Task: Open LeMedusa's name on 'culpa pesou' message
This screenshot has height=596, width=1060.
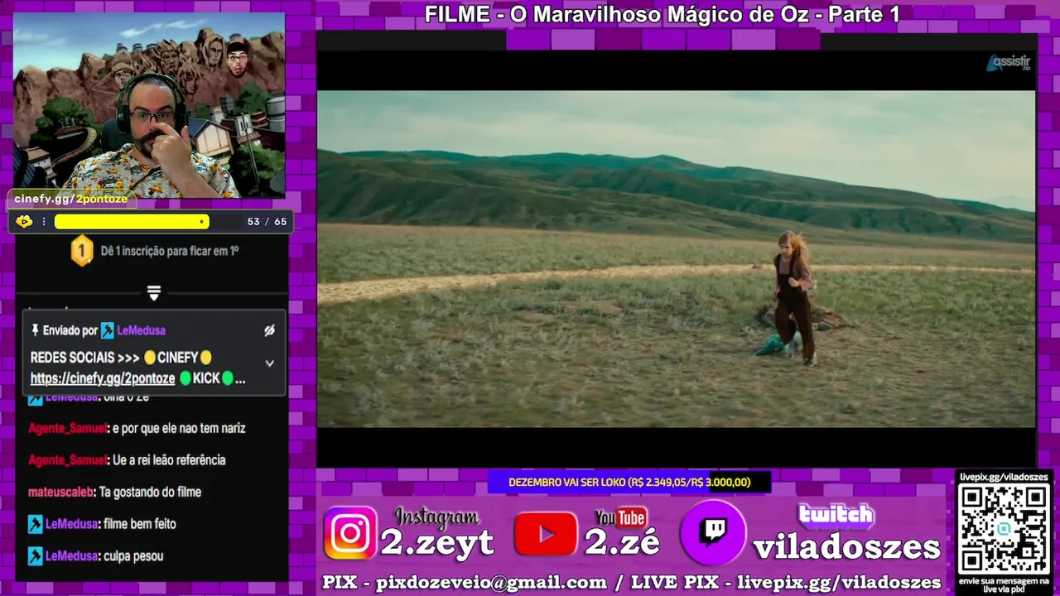Action: point(71,556)
